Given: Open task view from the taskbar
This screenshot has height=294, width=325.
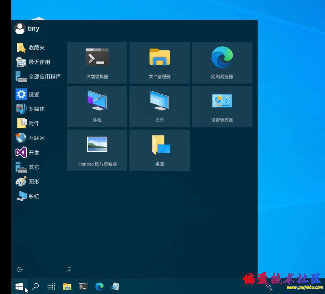Looking at the screenshot, I should click(x=51, y=286).
